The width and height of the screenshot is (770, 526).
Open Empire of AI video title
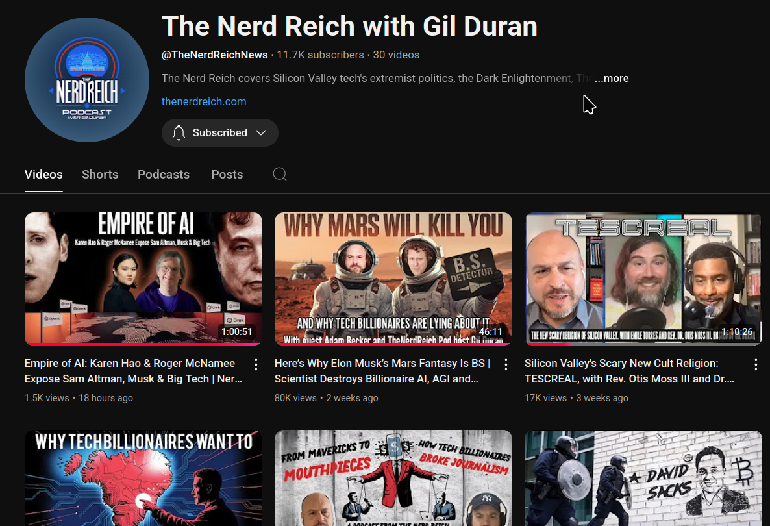tap(134, 371)
